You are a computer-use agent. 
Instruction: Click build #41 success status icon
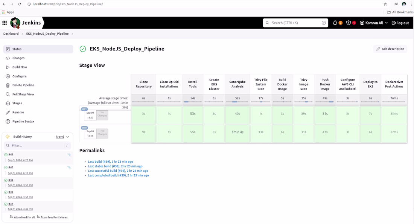6,154
